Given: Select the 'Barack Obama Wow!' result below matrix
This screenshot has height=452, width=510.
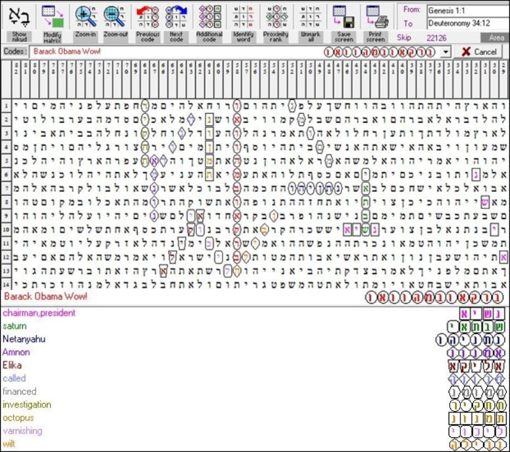Looking at the screenshot, I should [46, 297].
